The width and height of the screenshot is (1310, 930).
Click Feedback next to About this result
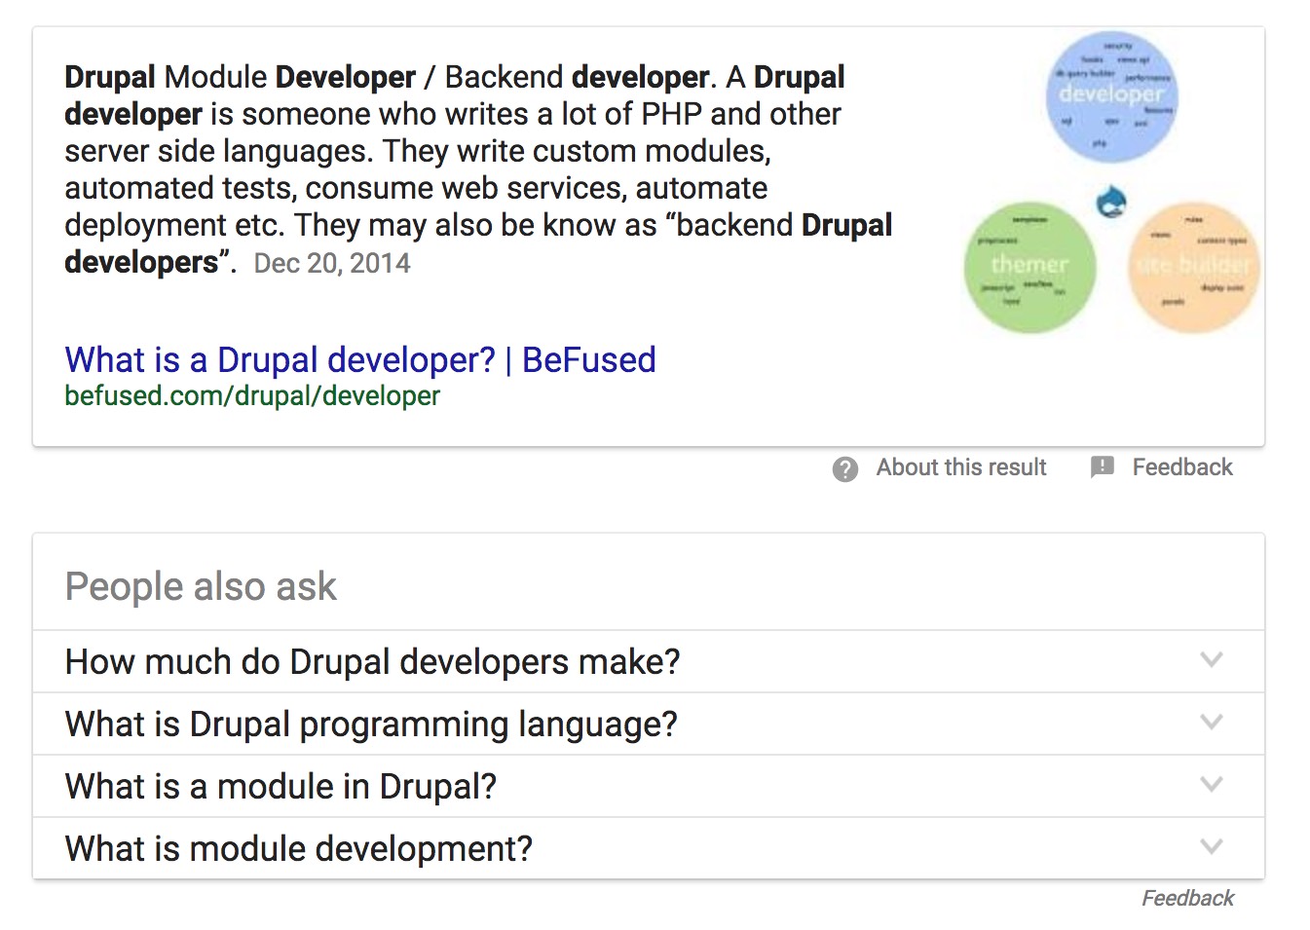(1182, 467)
